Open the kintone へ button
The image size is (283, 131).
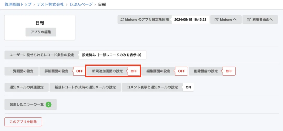tap(226, 19)
